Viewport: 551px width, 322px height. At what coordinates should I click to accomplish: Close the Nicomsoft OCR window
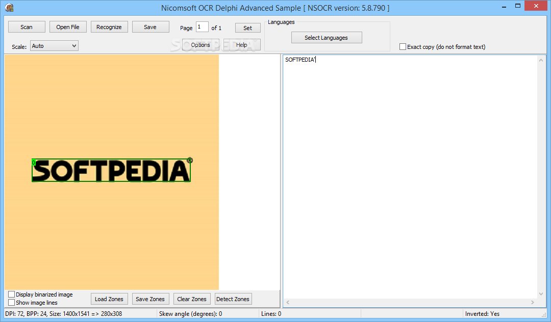tap(536, 6)
